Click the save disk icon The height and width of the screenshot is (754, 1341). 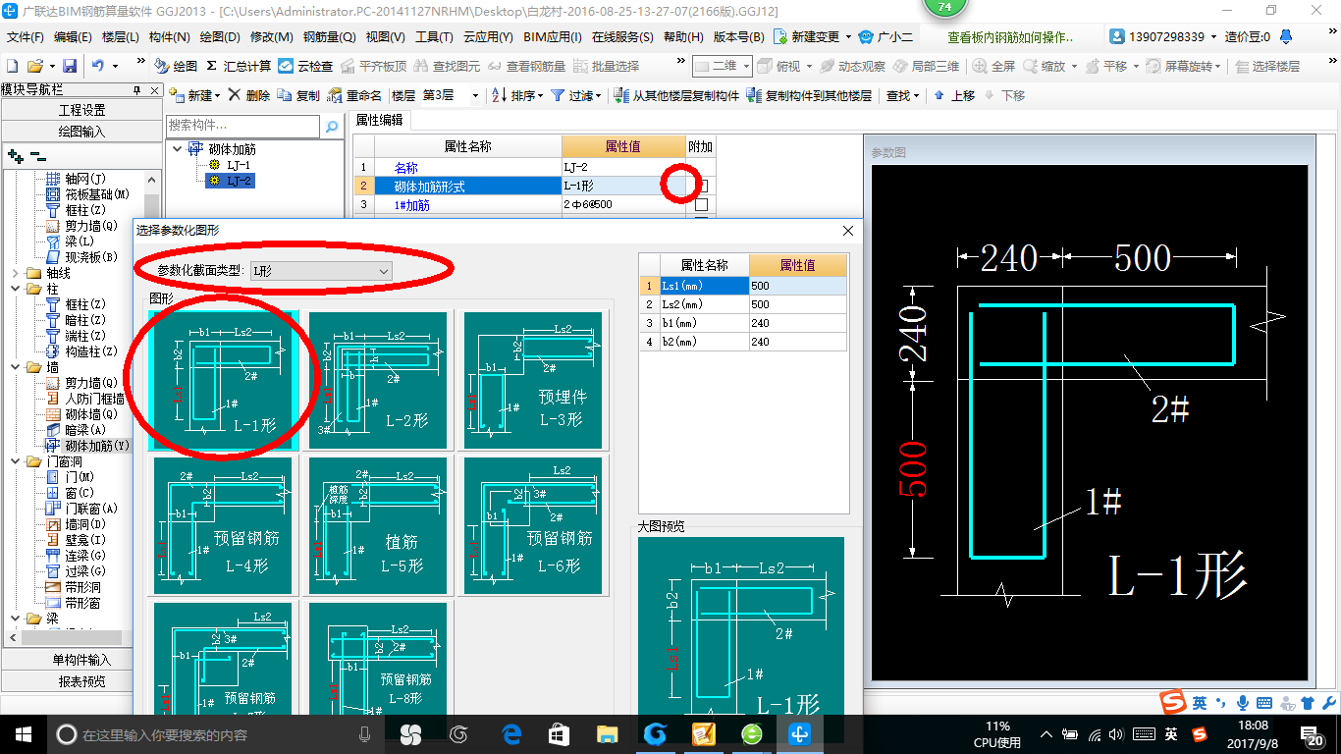(70, 66)
